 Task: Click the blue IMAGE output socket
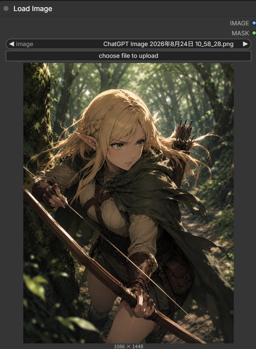pyautogui.click(x=254, y=23)
